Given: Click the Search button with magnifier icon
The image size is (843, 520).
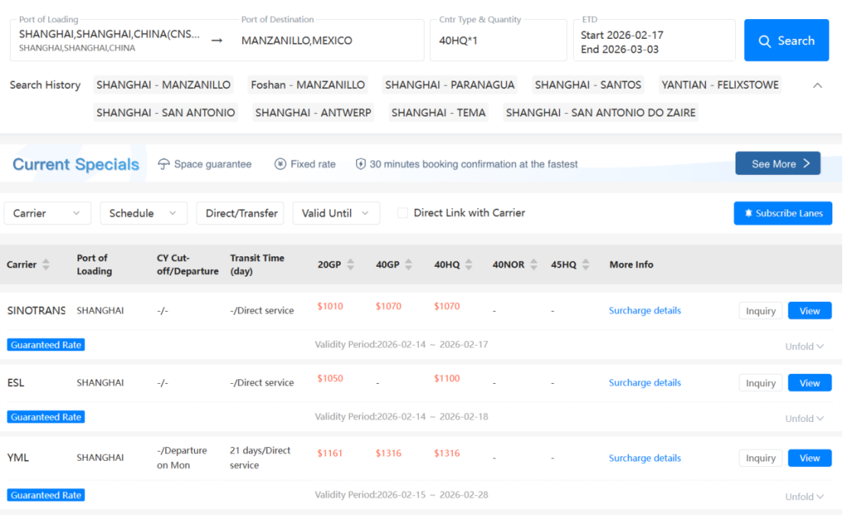Looking at the screenshot, I should pos(786,41).
